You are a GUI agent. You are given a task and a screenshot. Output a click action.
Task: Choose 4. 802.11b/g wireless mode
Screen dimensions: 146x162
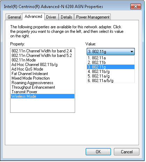coord(111,72)
